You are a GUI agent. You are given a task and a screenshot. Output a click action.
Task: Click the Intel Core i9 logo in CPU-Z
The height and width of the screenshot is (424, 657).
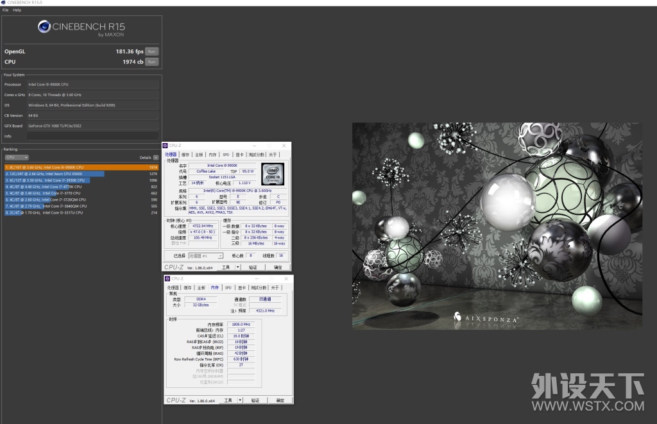pos(273,174)
